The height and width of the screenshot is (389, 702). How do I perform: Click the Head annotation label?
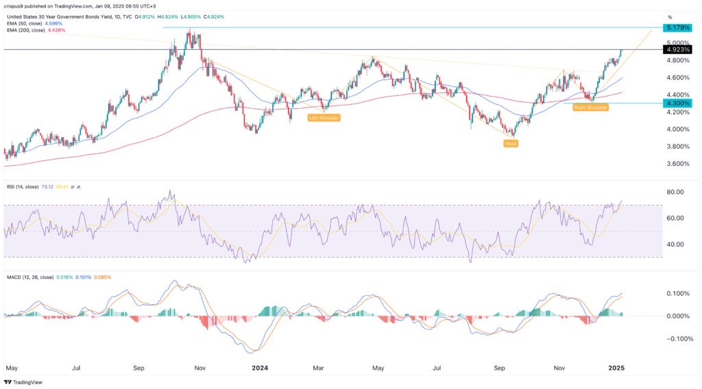(x=511, y=143)
